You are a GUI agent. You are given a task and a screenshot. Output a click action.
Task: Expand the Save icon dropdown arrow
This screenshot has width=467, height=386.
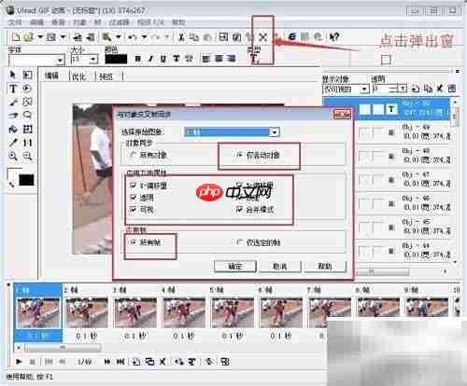tap(63, 37)
